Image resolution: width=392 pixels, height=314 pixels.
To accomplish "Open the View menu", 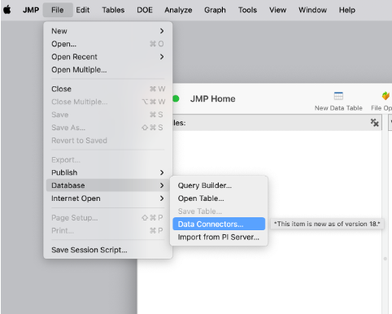I will [277, 10].
